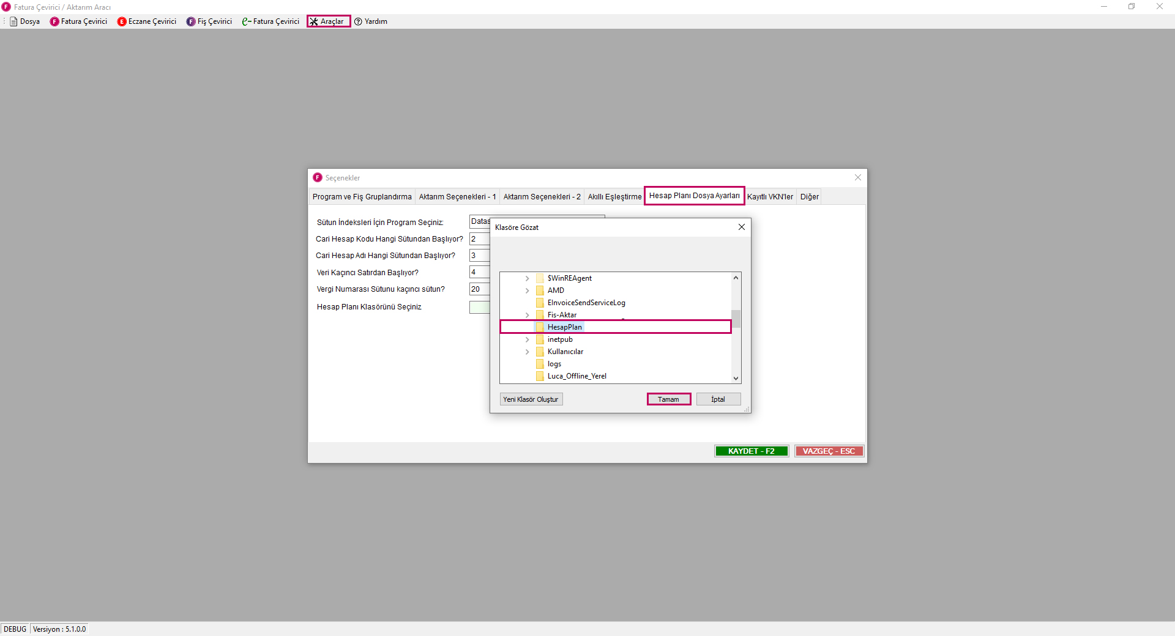Open the Fiş Çevirici purple icon menu

point(191,21)
